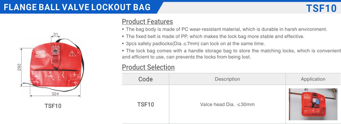Click the TSF10 code cell in table

pyautogui.click(x=145, y=104)
